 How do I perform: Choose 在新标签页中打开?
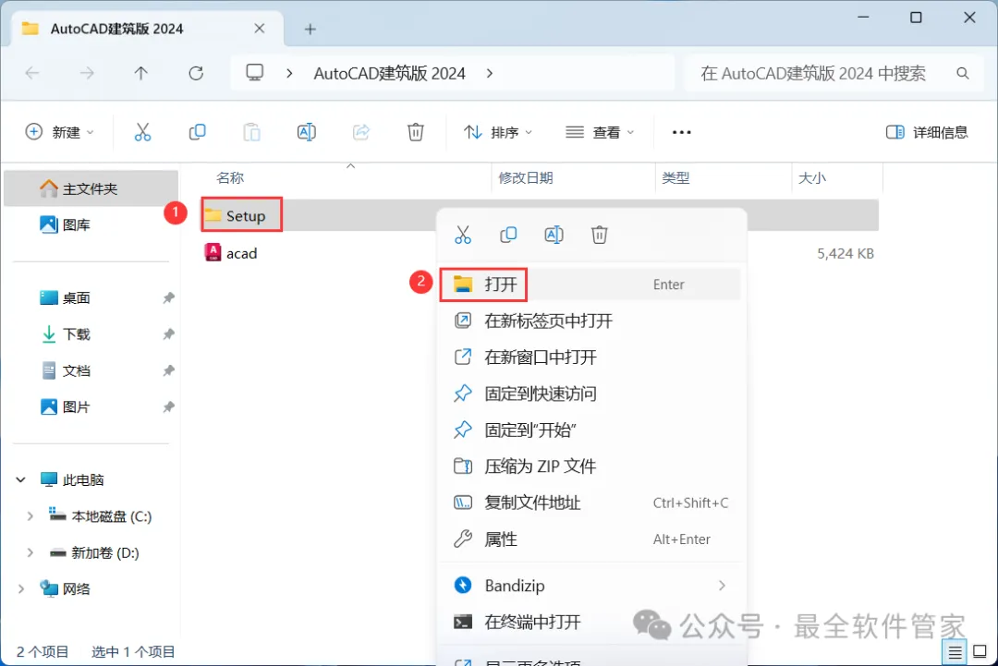point(590,321)
